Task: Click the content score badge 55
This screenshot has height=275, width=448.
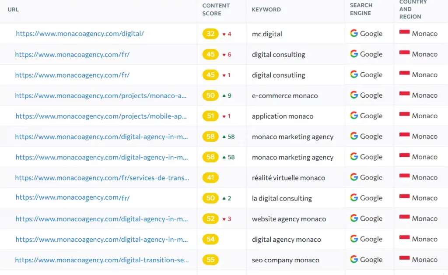Action: coord(210,260)
